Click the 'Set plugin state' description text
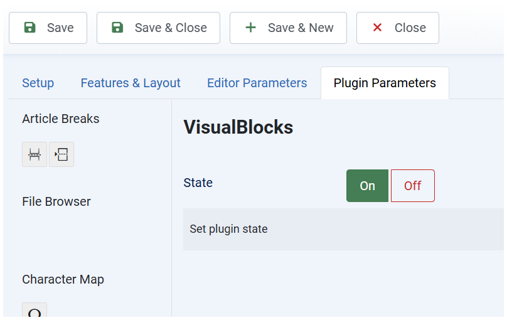Image resolution: width=507 pixels, height=320 pixels. (228, 229)
